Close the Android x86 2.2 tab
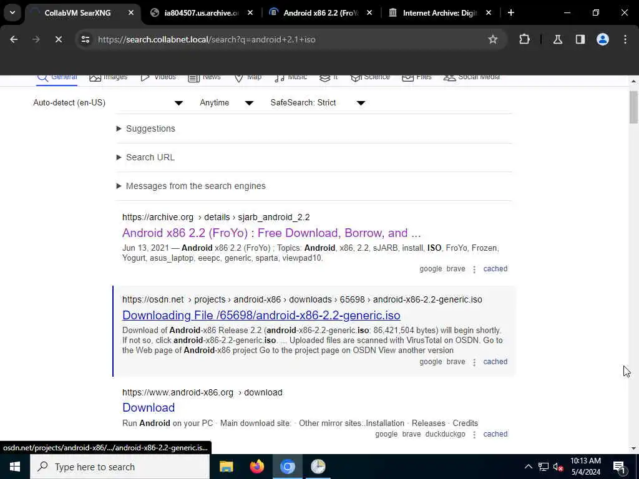 click(369, 12)
